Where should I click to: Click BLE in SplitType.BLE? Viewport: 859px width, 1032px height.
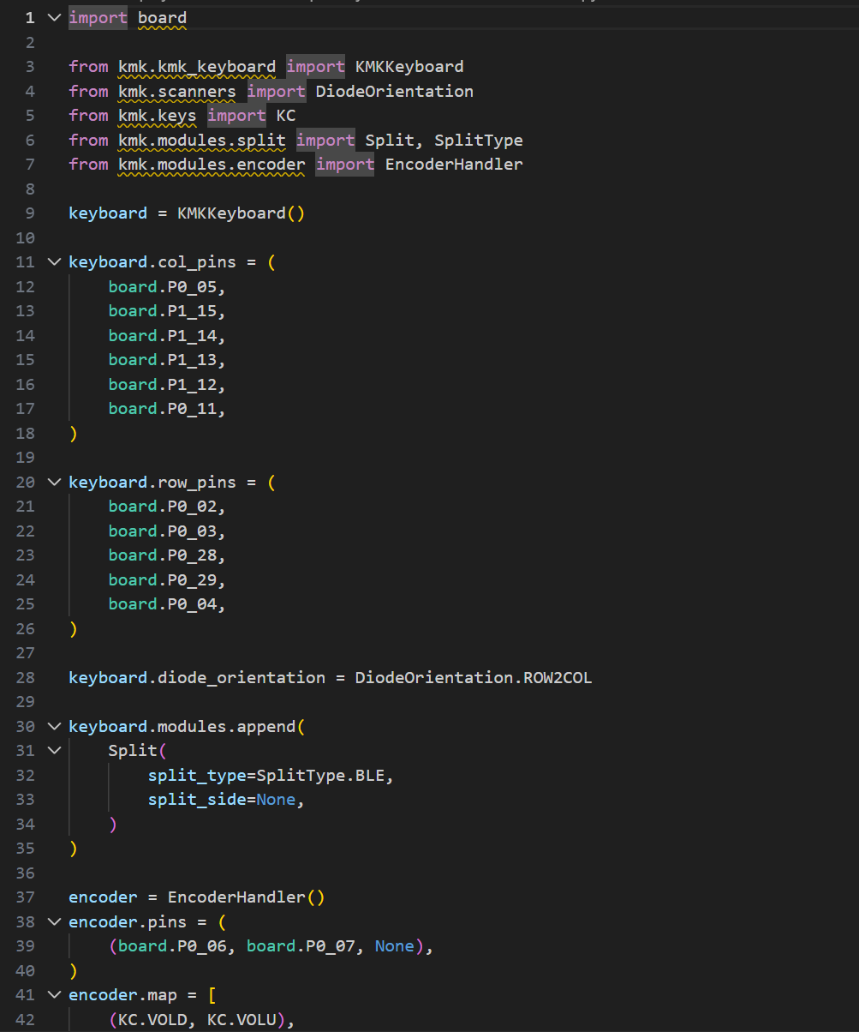pyautogui.click(x=370, y=776)
